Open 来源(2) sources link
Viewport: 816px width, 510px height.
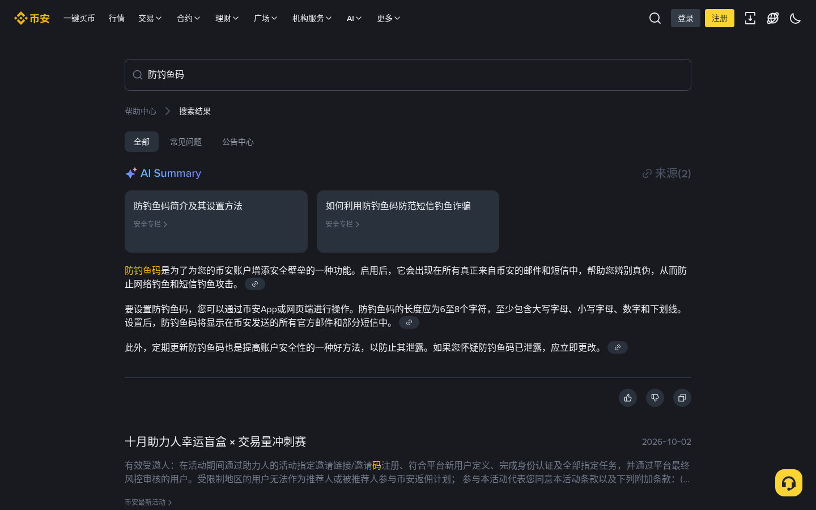(666, 173)
